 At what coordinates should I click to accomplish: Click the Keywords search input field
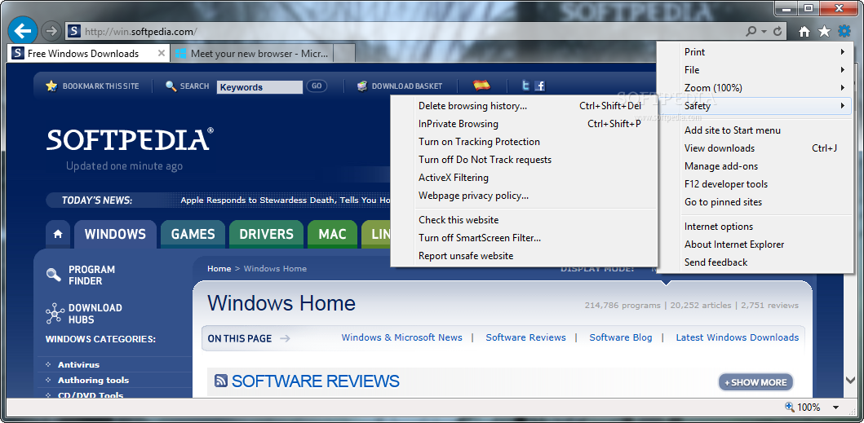259,87
